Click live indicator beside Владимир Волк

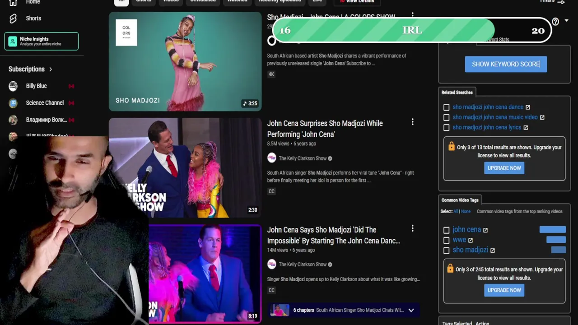pos(71,120)
